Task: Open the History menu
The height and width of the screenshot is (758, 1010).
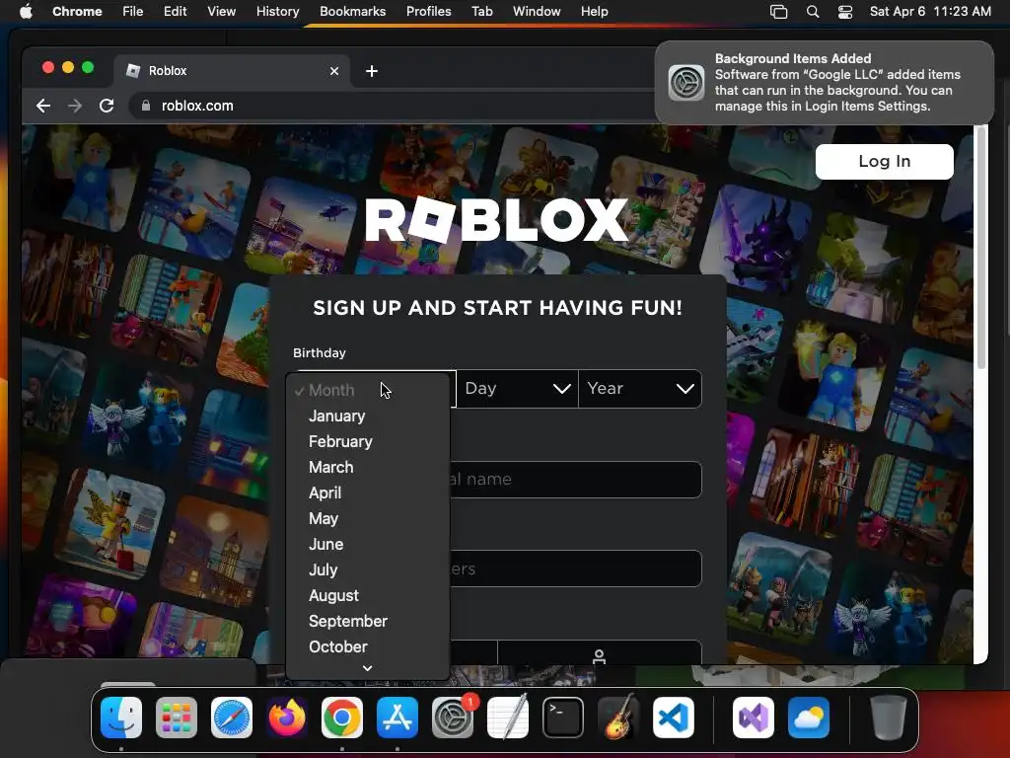Action: pyautogui.click(x=277, y=11)
